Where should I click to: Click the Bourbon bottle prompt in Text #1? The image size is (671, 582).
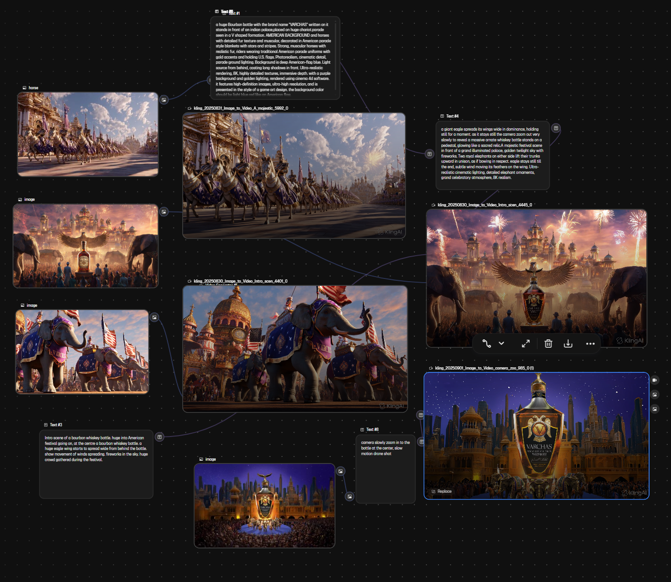273,60
